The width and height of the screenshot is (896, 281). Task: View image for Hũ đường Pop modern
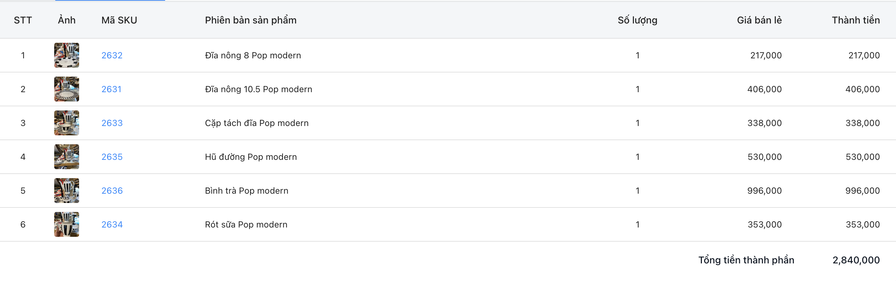(x=66, y=157)
